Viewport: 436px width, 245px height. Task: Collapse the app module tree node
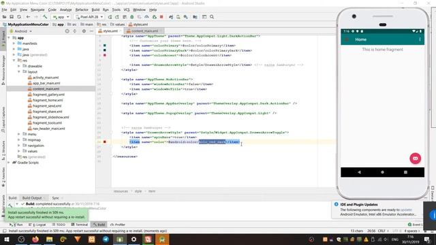(x=9, y=38)
